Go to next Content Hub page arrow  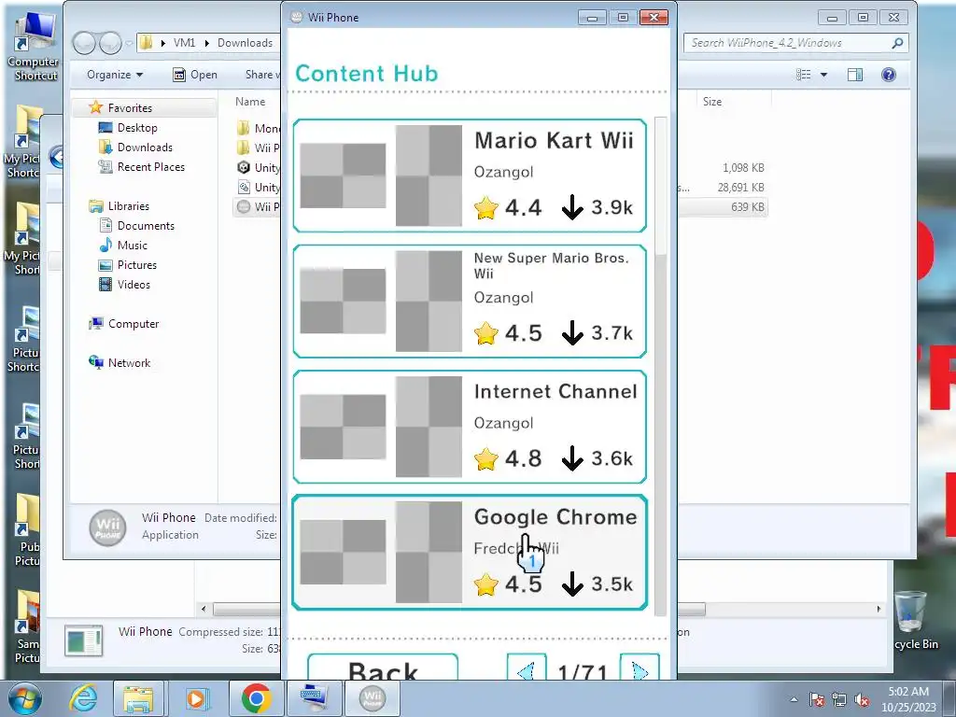640,668
